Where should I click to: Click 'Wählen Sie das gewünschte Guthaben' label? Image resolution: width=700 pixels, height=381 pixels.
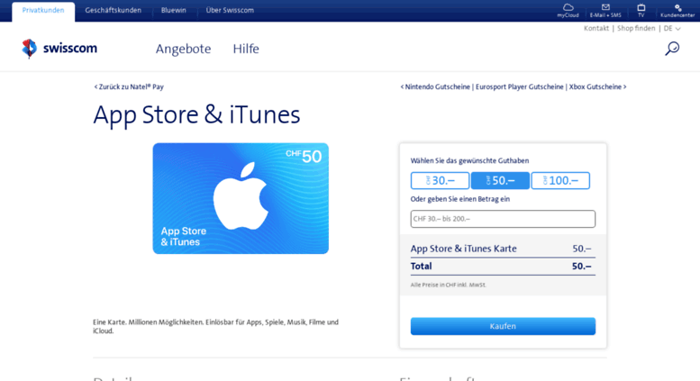[x=469, y=160]
